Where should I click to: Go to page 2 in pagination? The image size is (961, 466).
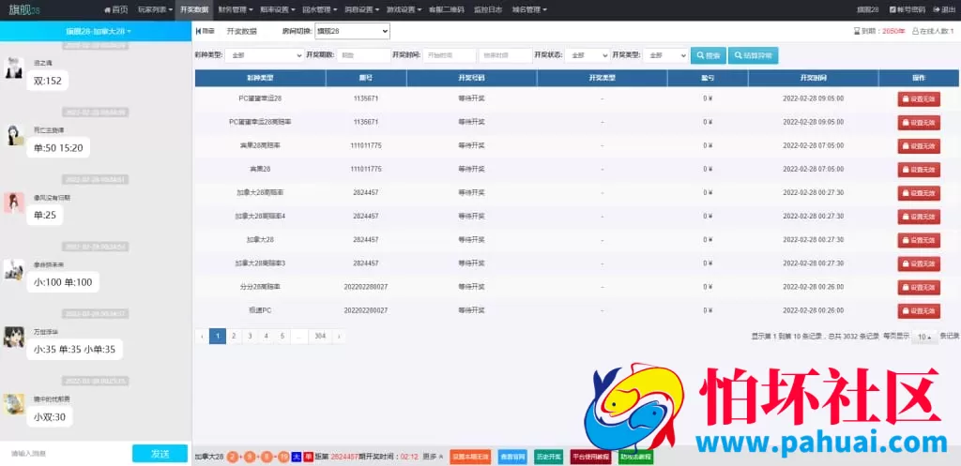234,336
